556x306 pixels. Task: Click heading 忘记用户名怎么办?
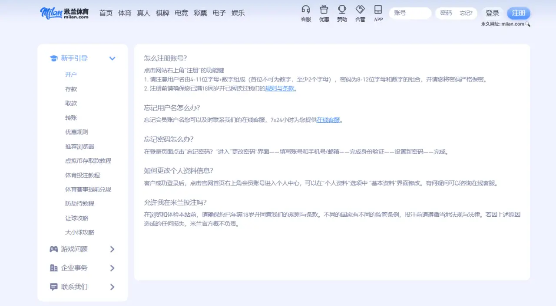click(172, 107)
